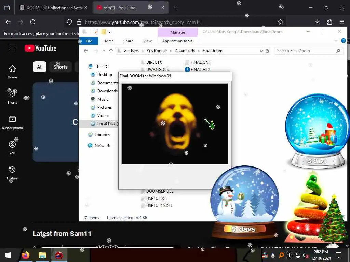Open Explorer help
Viewport: 350px width, 262px height.
[343, 41]
